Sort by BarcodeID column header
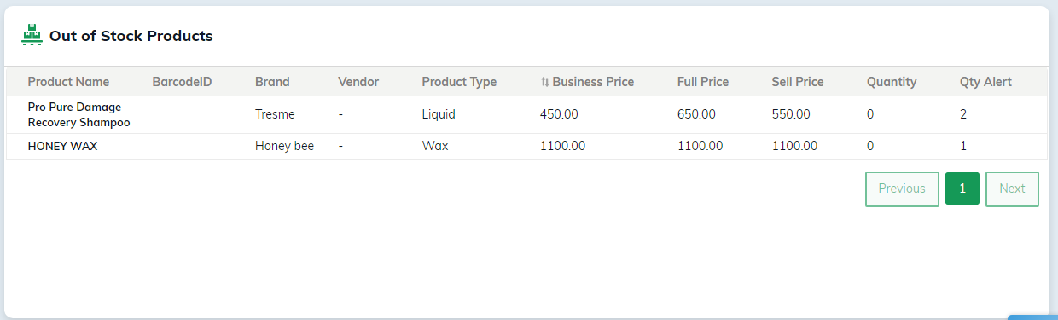The width and height of the screenshot is (1058, 320). tap(182, 82)
